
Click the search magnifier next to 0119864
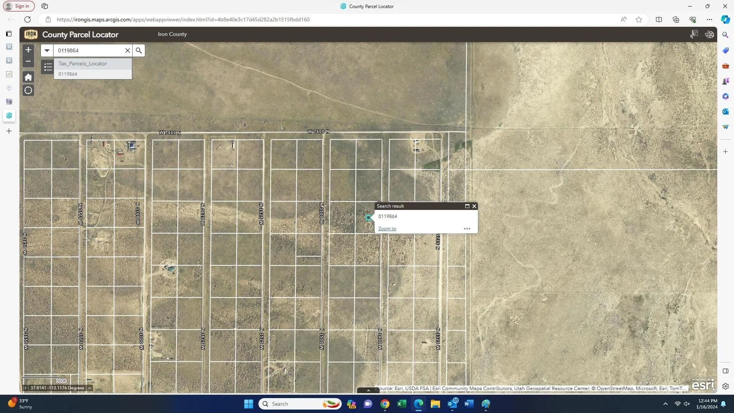coord(139,50)
